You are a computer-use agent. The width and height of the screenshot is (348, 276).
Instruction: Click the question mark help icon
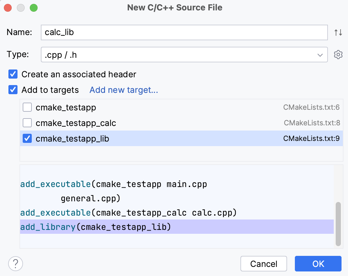pyautogui.click(x=16, y=264)
